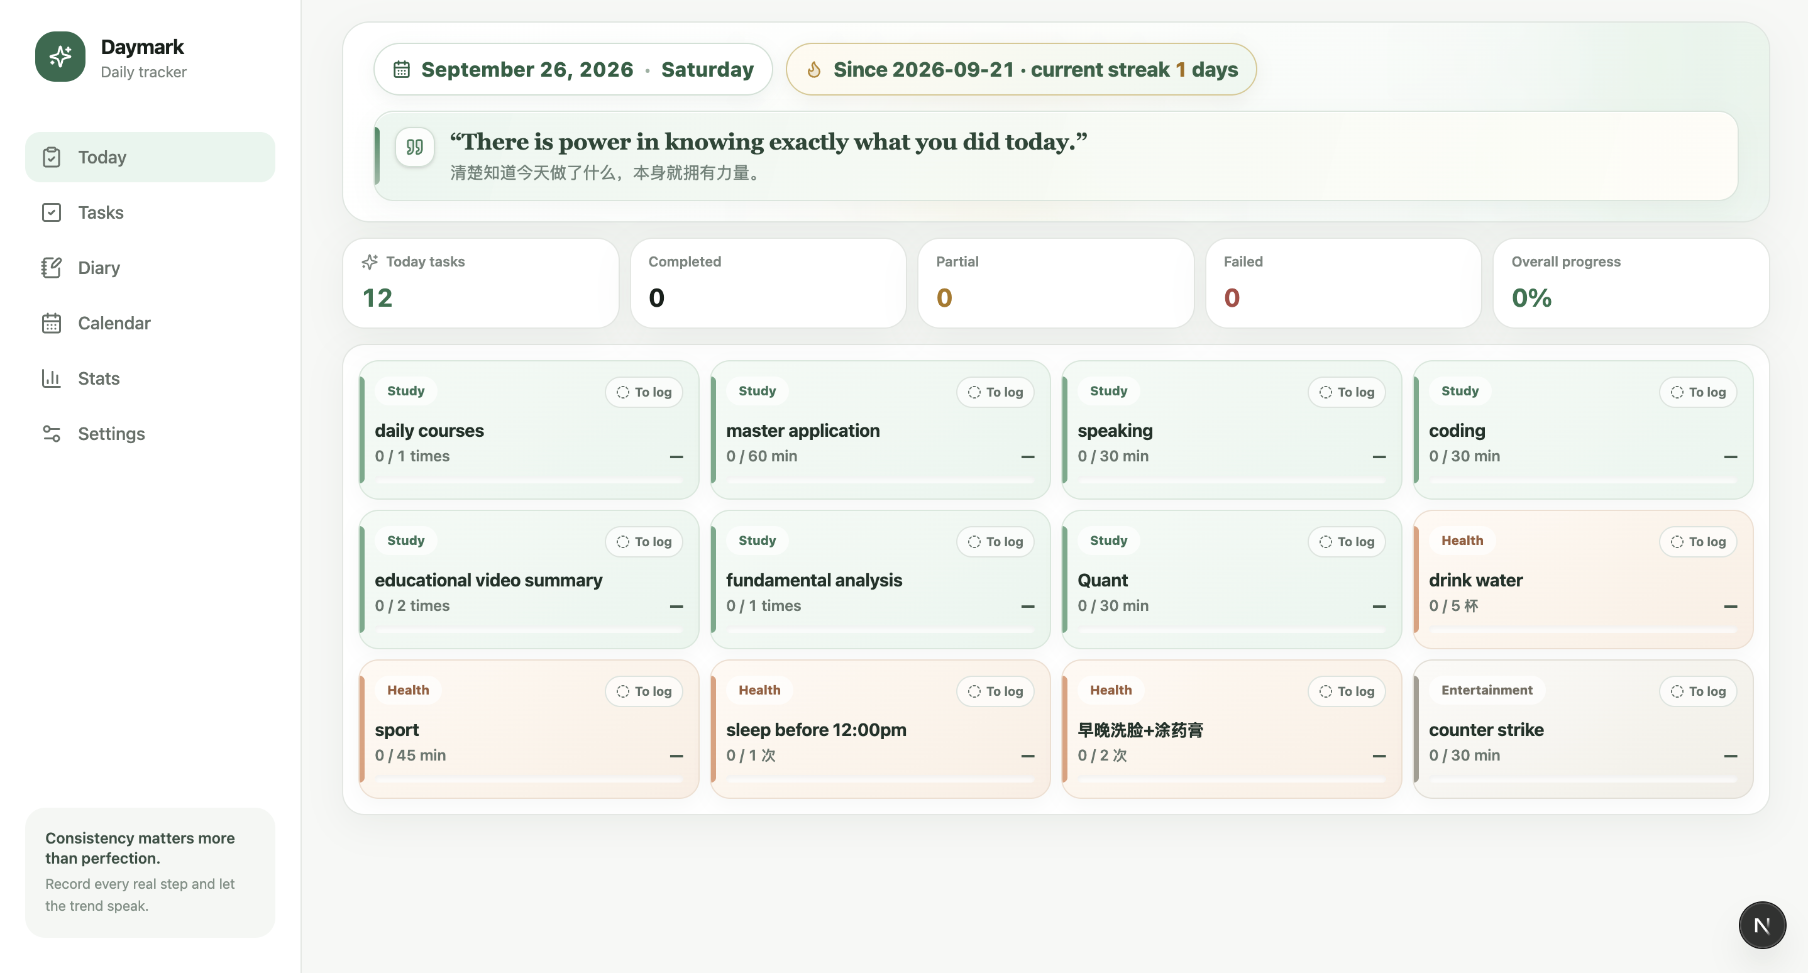Click the current streak badge
Image resolution: width=1808 pixels, height=973 pixels.
[1021, 69]
